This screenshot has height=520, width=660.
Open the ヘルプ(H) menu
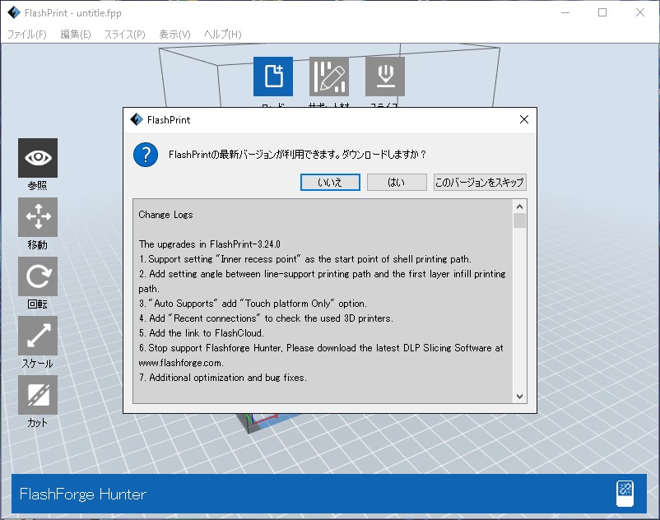(222, 35)
